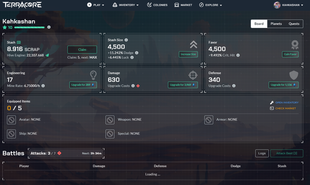This screenshot has width=310, height=185.
Task: Open the Market page
Action: point(183,5)
